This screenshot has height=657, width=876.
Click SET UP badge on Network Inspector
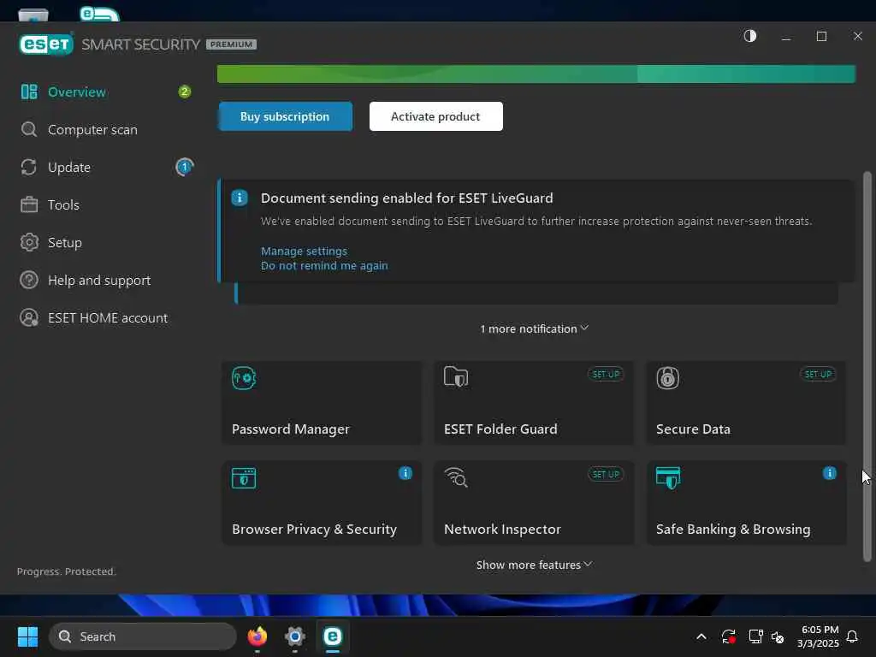606,474
